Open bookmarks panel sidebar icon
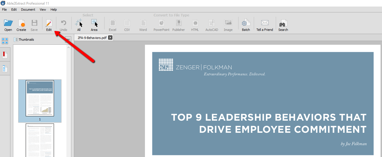Screen dimensions: 382x157 [x=5, y=55]
